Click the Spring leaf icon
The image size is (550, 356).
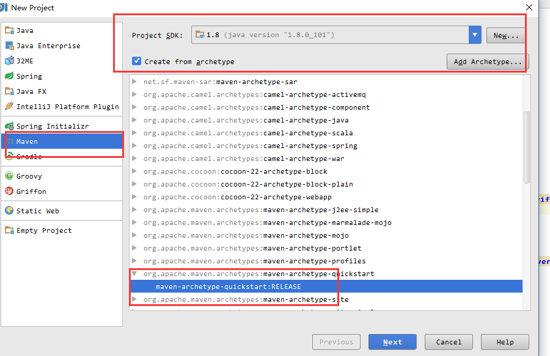click(9, 76)
